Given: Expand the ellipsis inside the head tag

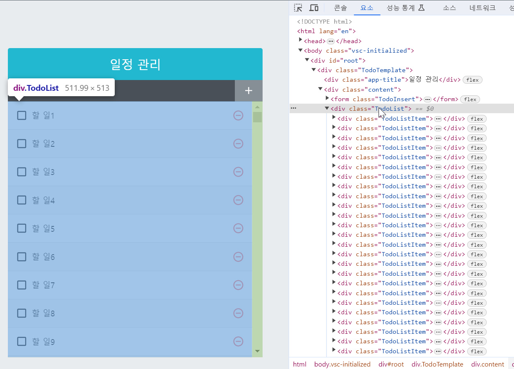Looking at the screenshot, I should [331, 41].
